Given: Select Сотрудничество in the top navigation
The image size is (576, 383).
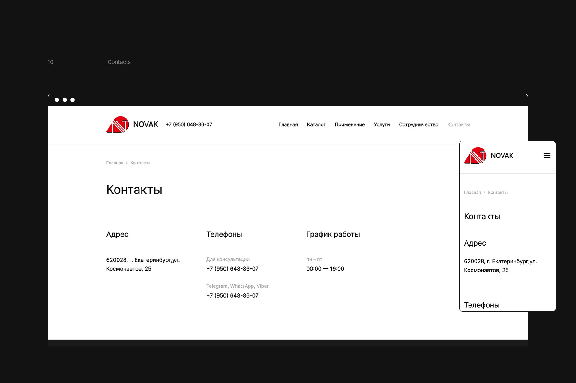Looking at the screenshot, I should point(418,124).
